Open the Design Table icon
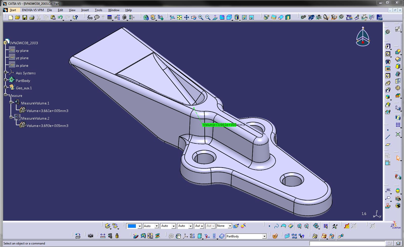This screenshot has height=247, width=404. 110,17
